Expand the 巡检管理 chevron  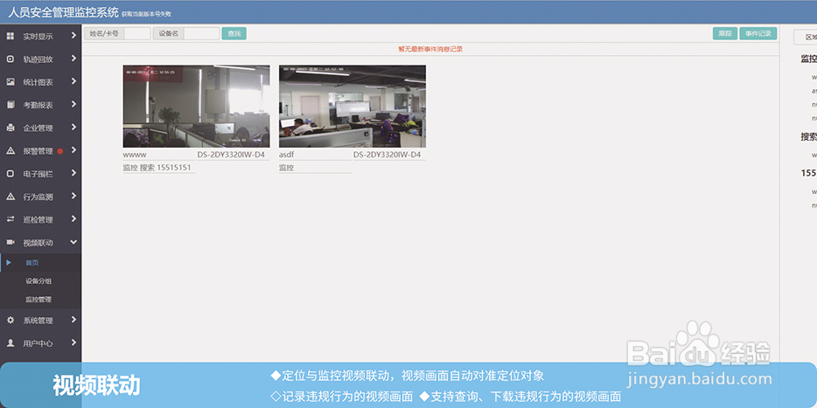(x=73, y=219)
